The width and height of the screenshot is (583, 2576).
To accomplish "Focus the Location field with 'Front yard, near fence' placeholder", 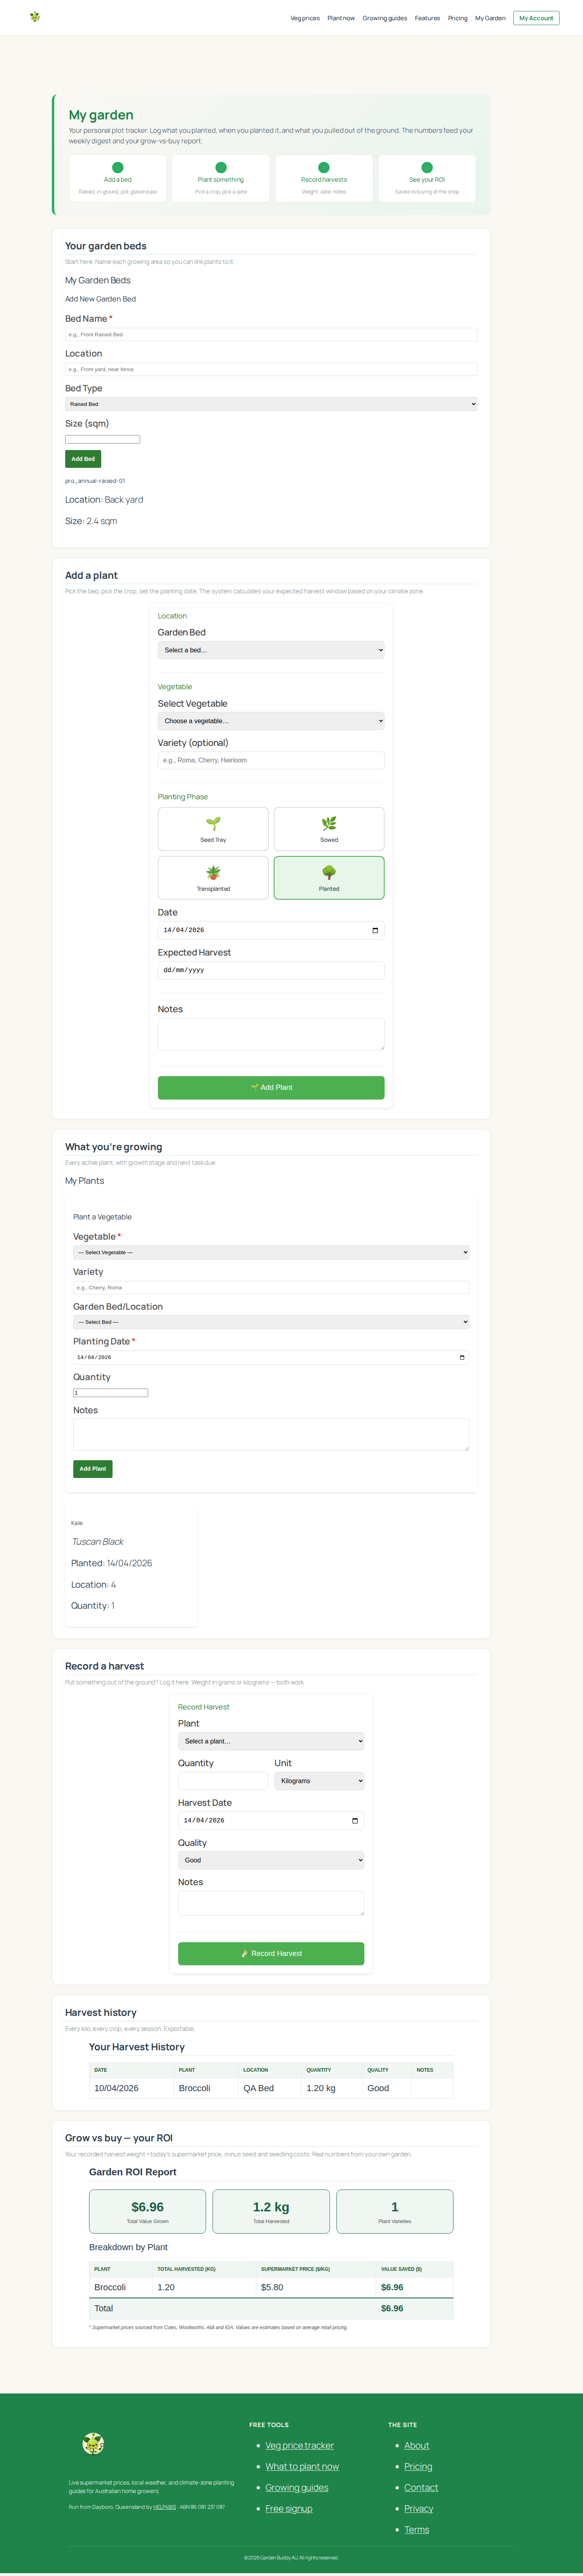I will (x=271, y=369).
